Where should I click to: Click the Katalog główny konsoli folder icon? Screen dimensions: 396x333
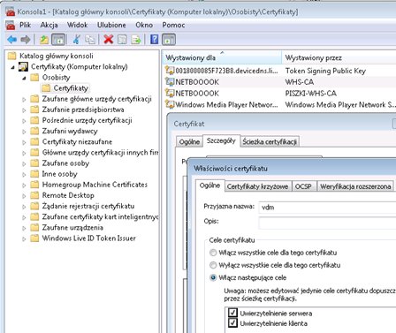[x=11, y=56]
